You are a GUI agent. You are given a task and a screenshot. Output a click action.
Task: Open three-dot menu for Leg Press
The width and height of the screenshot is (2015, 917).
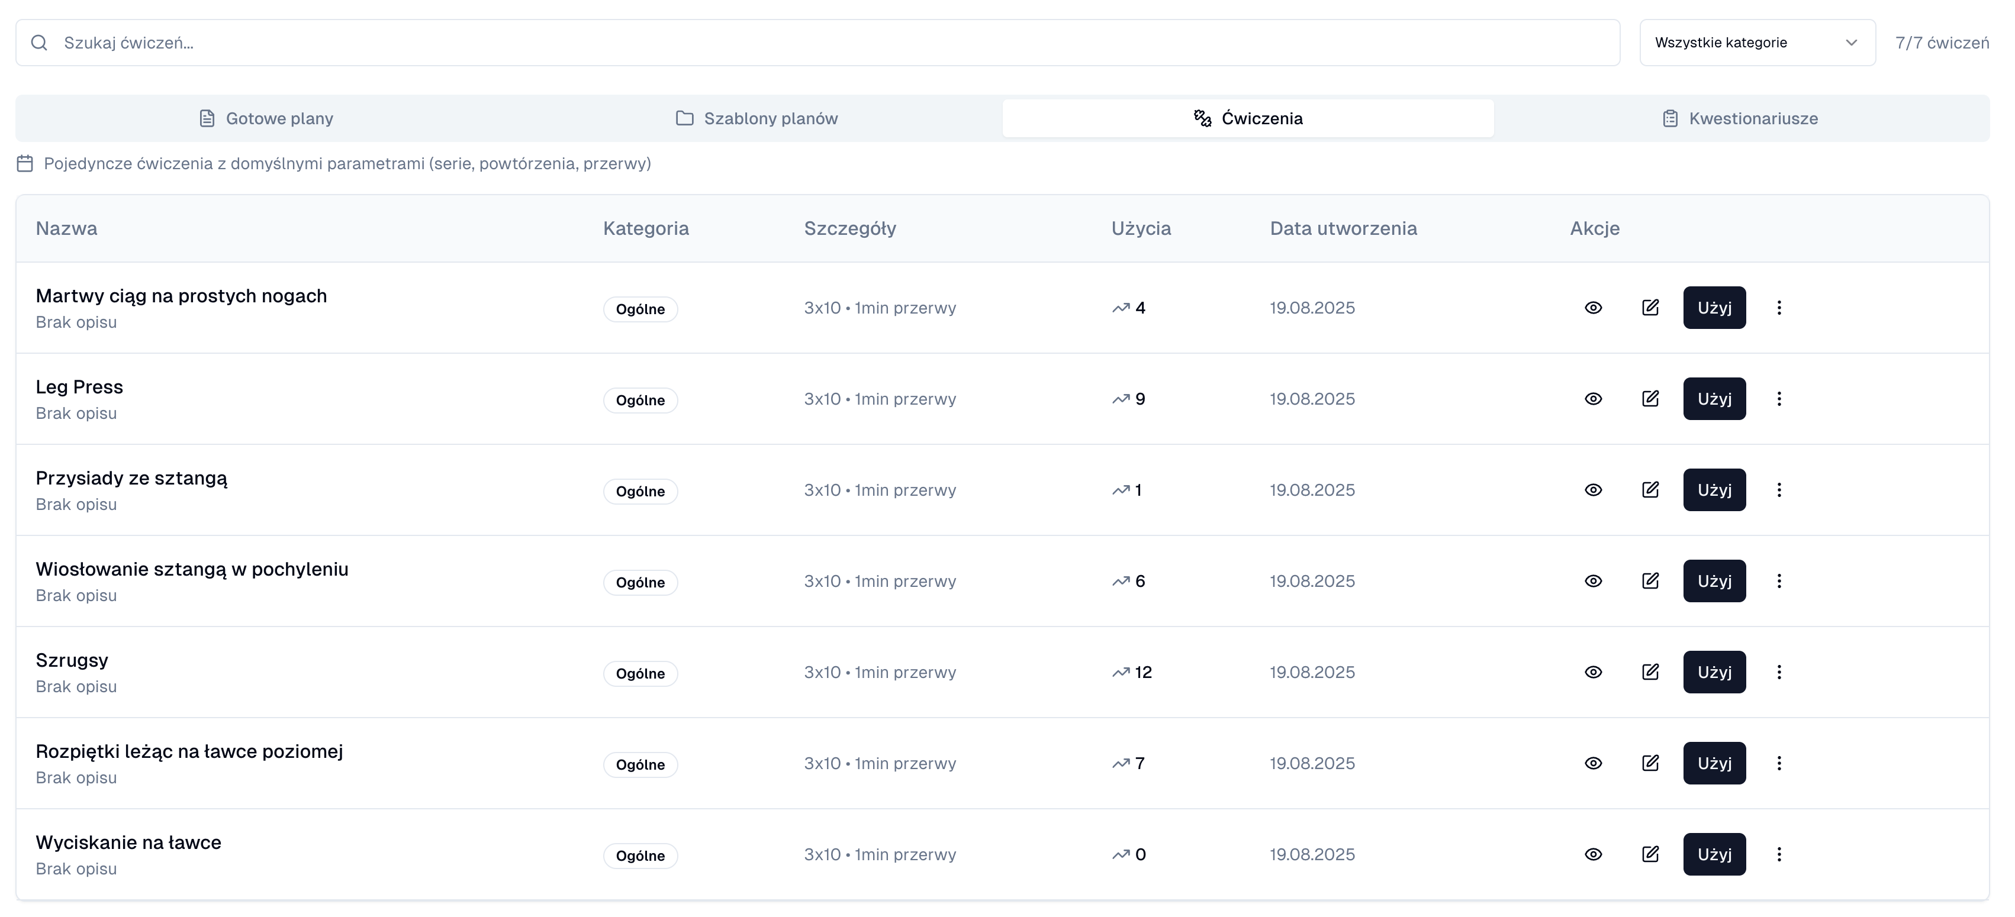(x=1779, y=399)
